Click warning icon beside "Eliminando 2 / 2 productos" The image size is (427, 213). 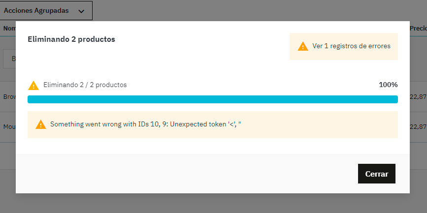tap(33, 85)
